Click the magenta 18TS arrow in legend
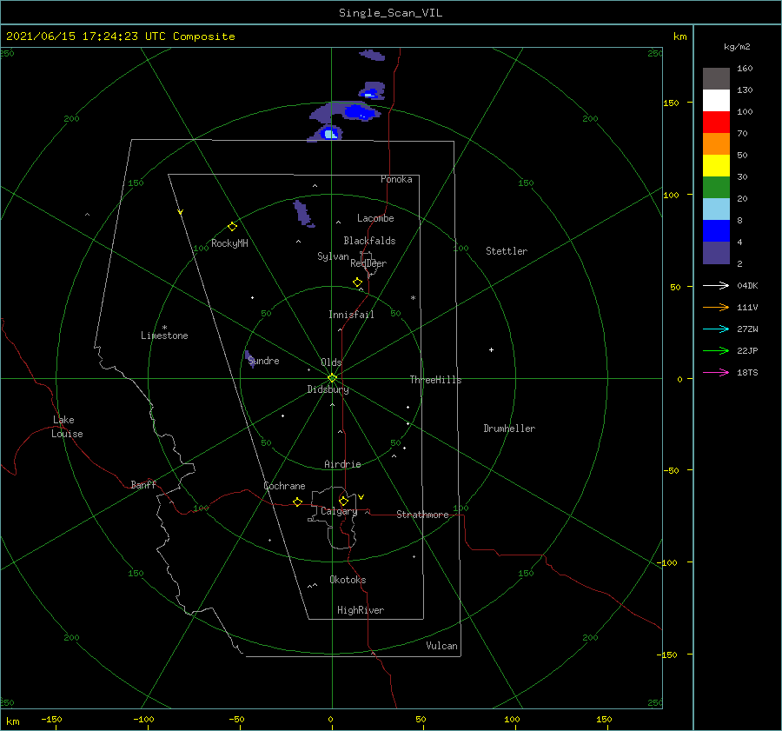 tap(716, 372)
